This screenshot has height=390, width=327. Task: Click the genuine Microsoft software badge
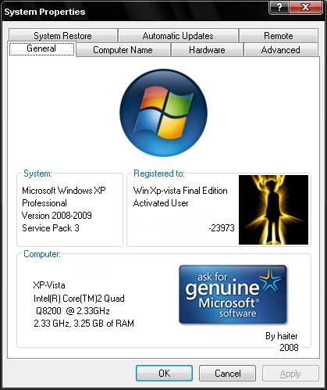(x=233, y=295)
